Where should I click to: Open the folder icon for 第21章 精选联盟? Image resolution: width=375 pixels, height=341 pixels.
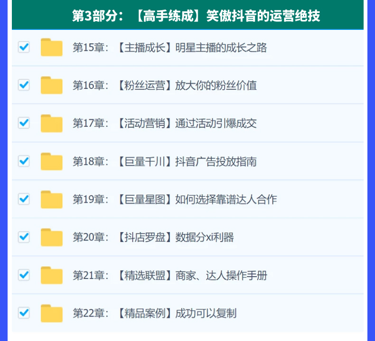coord(51,275)
